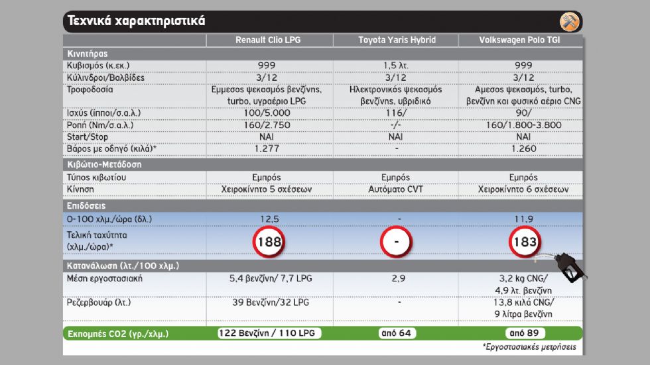Viewport: 650px width, 365px height.
Task: Click the 1.277 weight value
Action: pyautogui.click(x=267, y=148)
